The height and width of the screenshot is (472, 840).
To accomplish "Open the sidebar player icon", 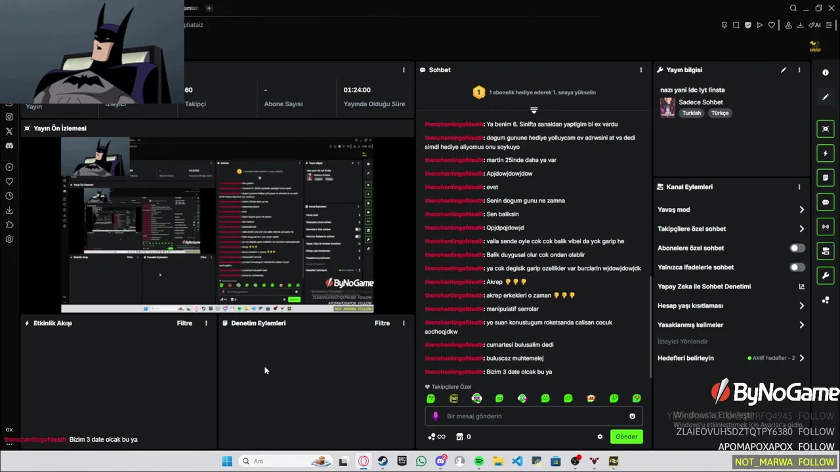I will pos(9,167).
